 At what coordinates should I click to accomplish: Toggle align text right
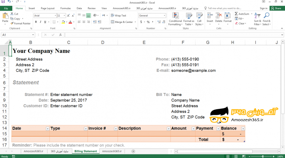coord(88,22)
